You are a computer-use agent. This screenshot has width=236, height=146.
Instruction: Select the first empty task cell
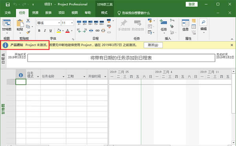point(21,82)
